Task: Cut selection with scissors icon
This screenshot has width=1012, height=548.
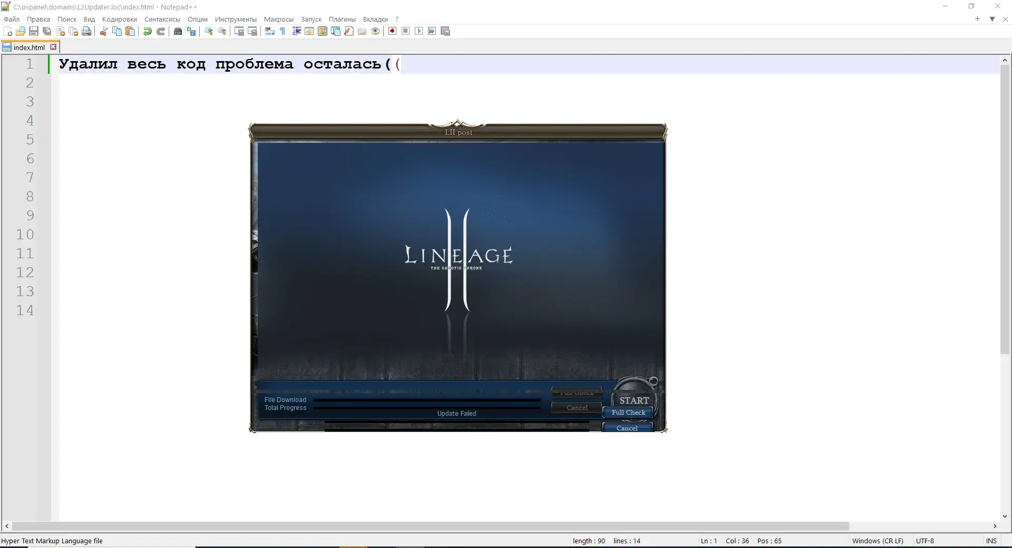Action: pos(104,31)
